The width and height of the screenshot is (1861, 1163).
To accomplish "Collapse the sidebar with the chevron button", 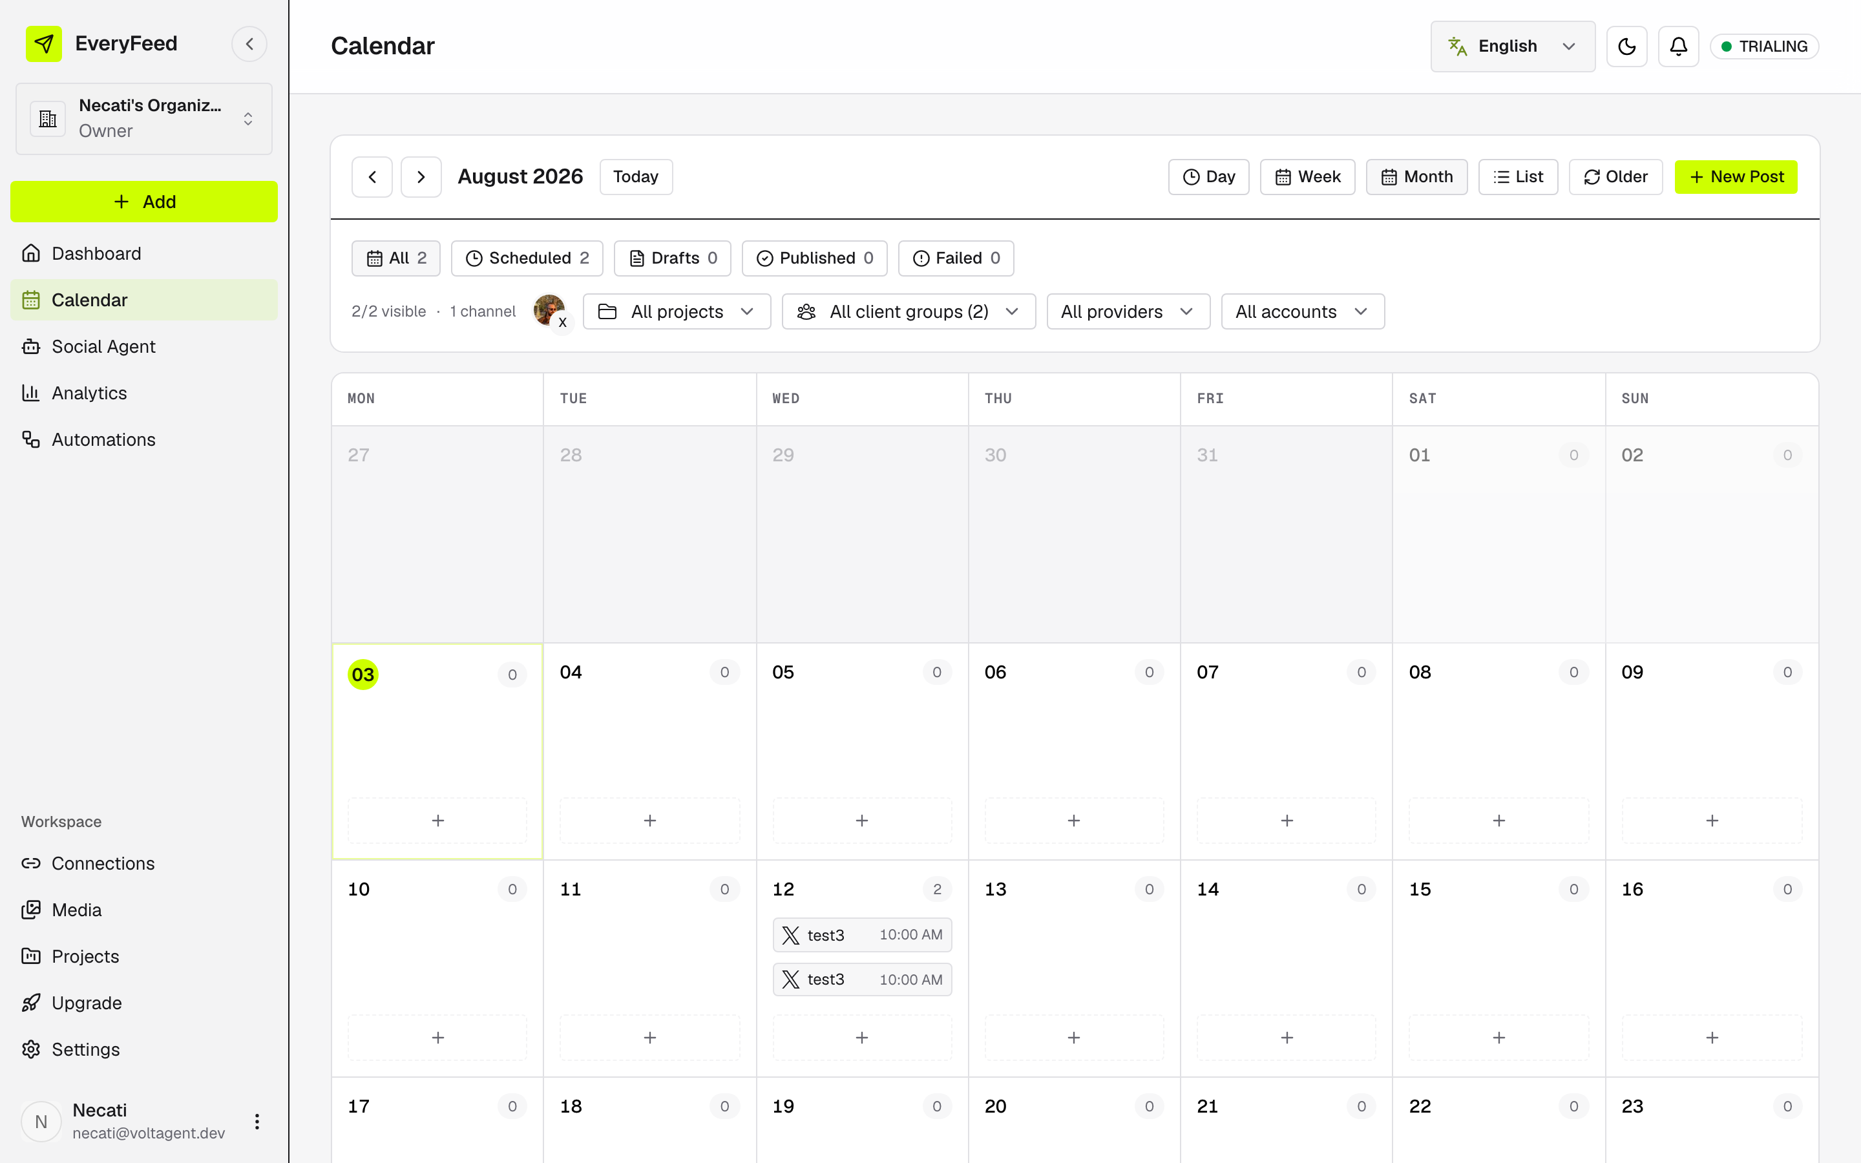I will (249, 44).
